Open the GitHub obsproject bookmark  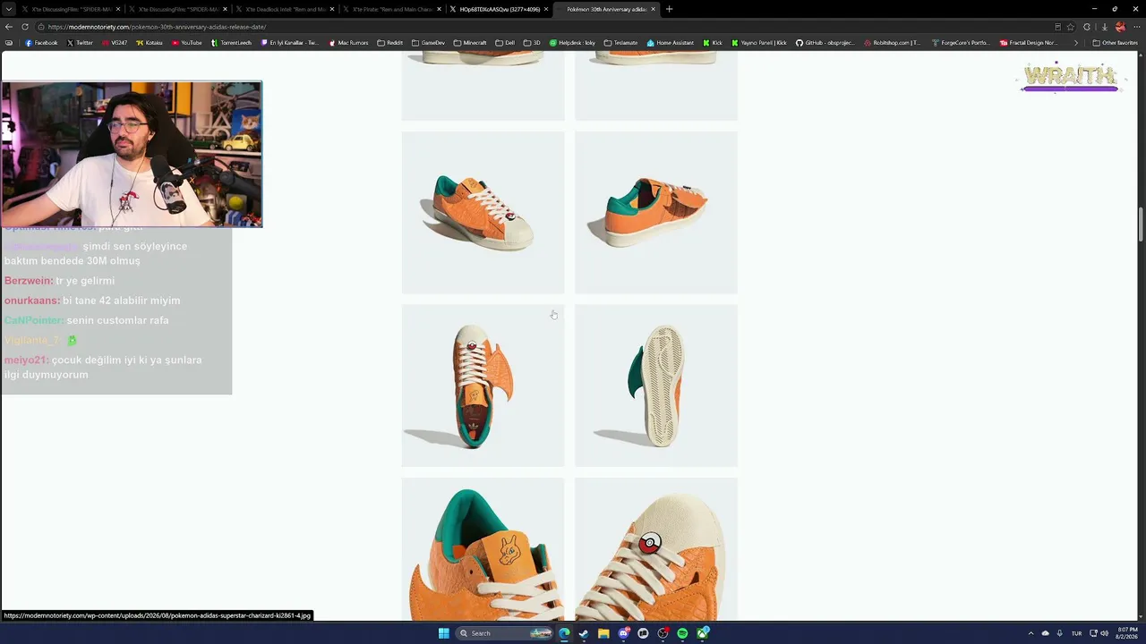827,43
